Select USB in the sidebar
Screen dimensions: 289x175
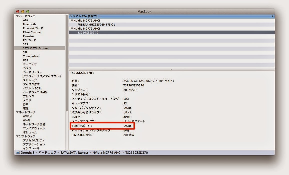pos(26,60)
